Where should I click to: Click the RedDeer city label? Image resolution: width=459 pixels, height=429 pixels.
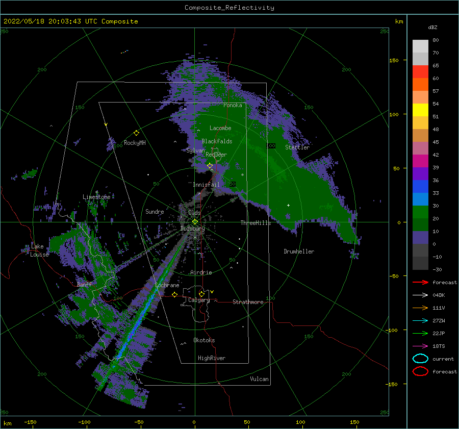point(216,155)
